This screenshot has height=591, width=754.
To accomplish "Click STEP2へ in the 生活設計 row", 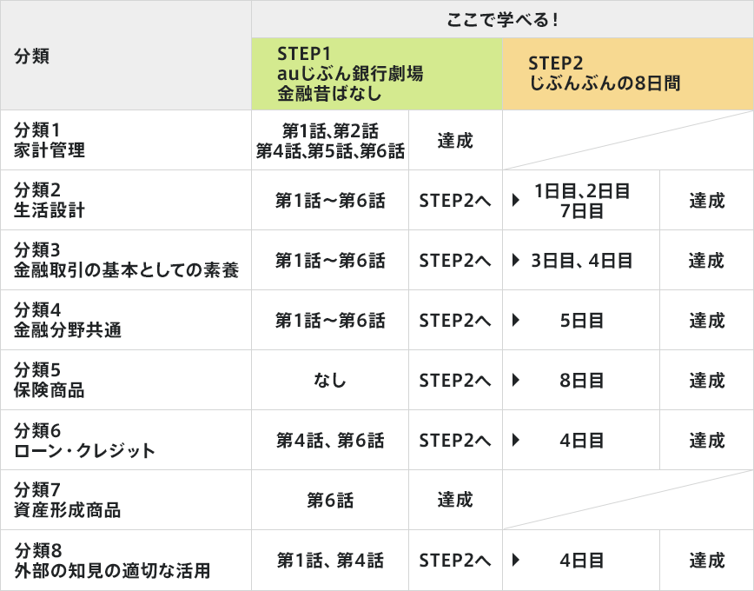I will [x=455, y=200].
